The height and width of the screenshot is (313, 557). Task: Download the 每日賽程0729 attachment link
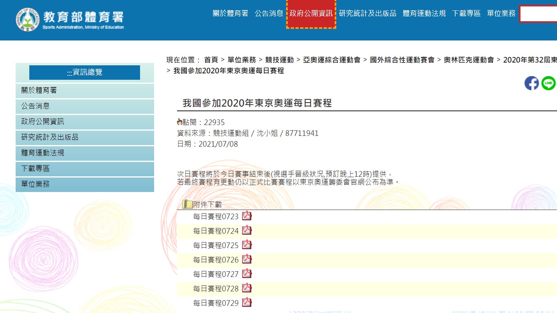coord(216,303)
